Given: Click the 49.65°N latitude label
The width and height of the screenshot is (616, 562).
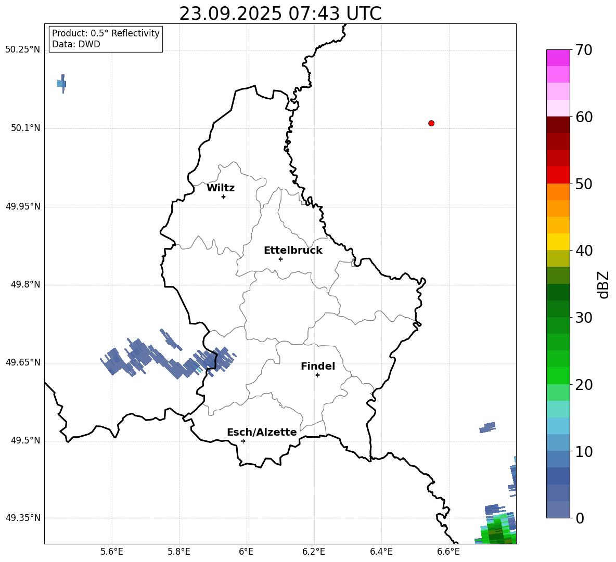Looking at the screenshot, I should [23, 362].
